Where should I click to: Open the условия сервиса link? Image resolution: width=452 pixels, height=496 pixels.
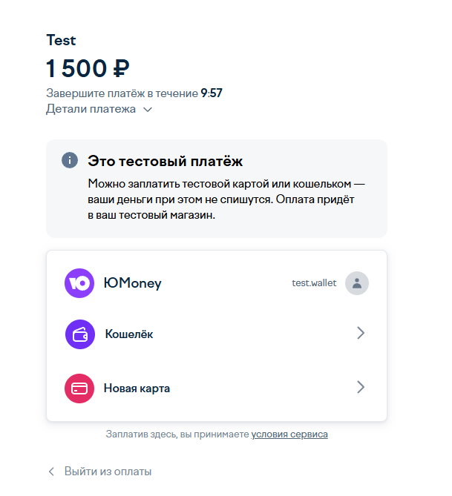(x=289, y=434)
